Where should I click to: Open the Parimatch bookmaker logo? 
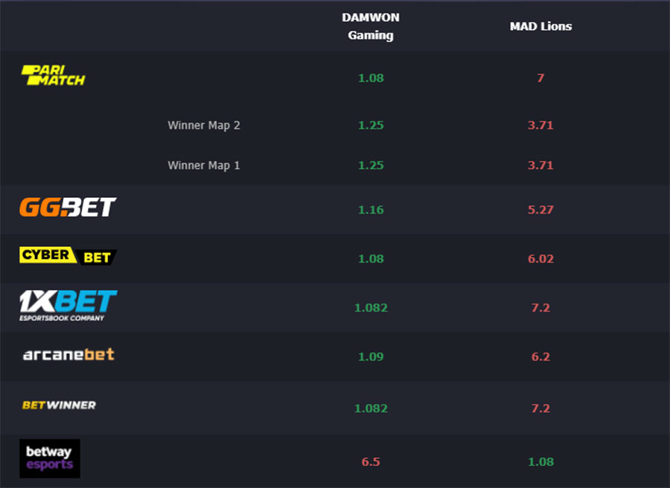[x=54, y=75]
